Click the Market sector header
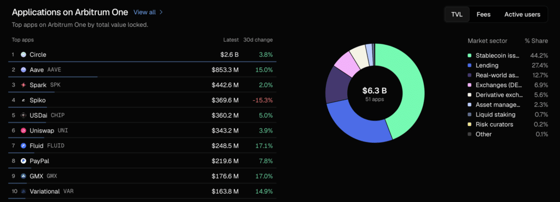Image resolution: width=560 pixels, height=202 pixels. 487,41
